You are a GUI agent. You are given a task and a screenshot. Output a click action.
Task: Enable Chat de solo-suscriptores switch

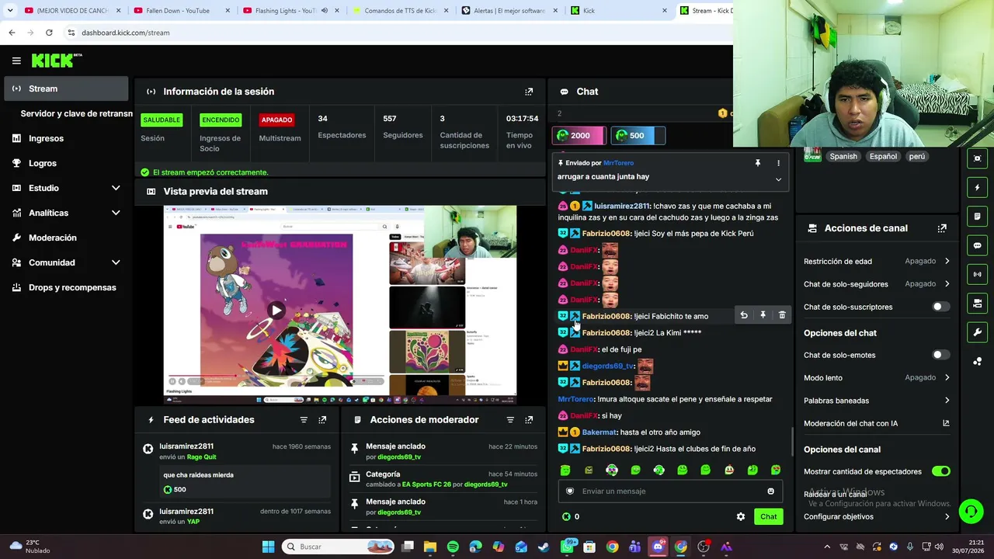point(940,307)
